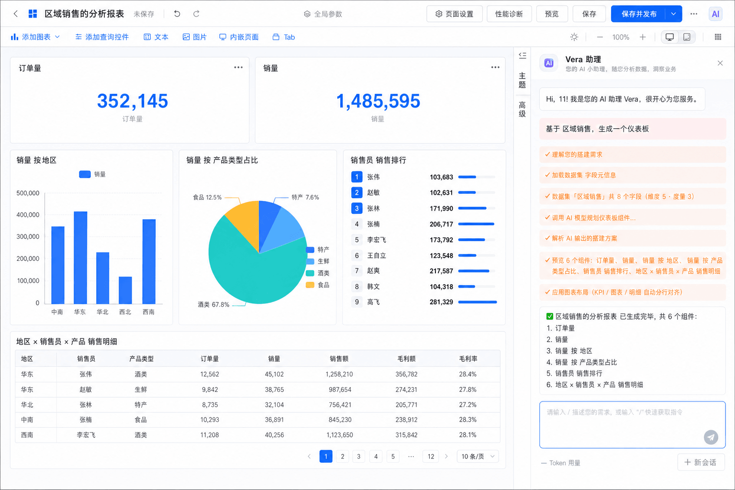The width and height of the screenshot is (735, 490).
Task: Click the 理解您的搭建需求 step
Action: 633,155
